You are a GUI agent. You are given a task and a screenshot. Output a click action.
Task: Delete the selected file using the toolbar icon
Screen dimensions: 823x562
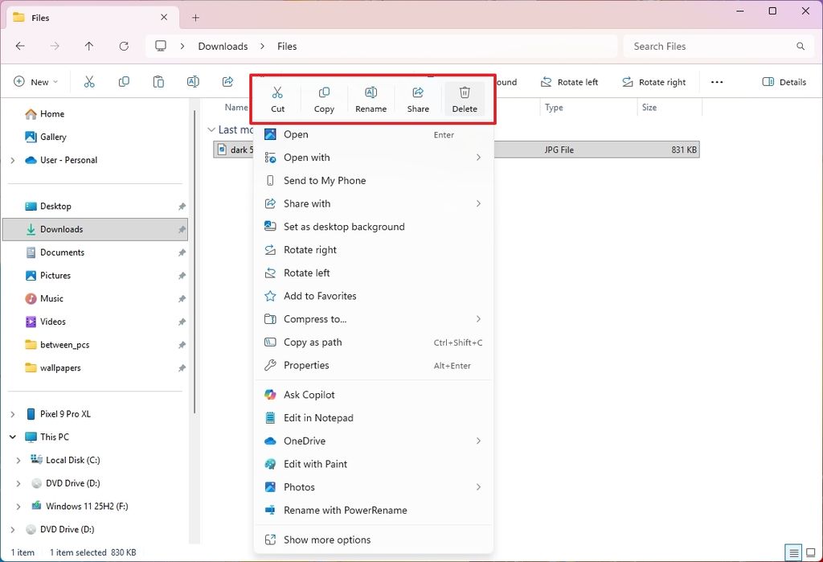[x=465, y=98]
